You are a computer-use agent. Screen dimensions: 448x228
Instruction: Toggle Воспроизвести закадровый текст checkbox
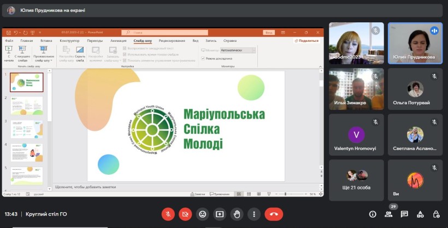pos(124,48)
